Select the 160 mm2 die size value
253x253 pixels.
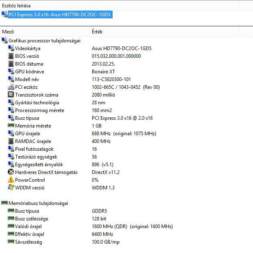102,110
